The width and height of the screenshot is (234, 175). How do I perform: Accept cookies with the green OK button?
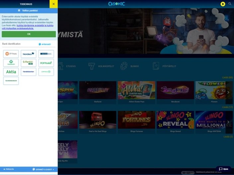(x=29, y=34)
